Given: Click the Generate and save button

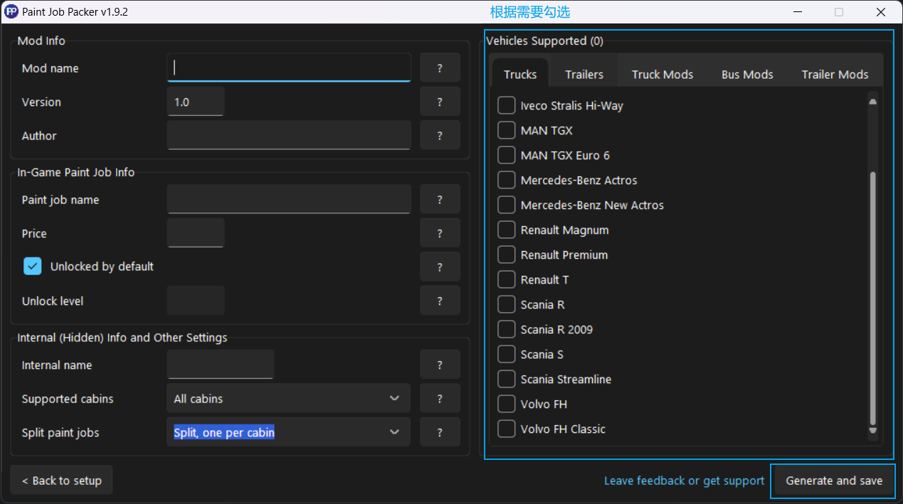Looking at the screenshot, I should [834, 481].
